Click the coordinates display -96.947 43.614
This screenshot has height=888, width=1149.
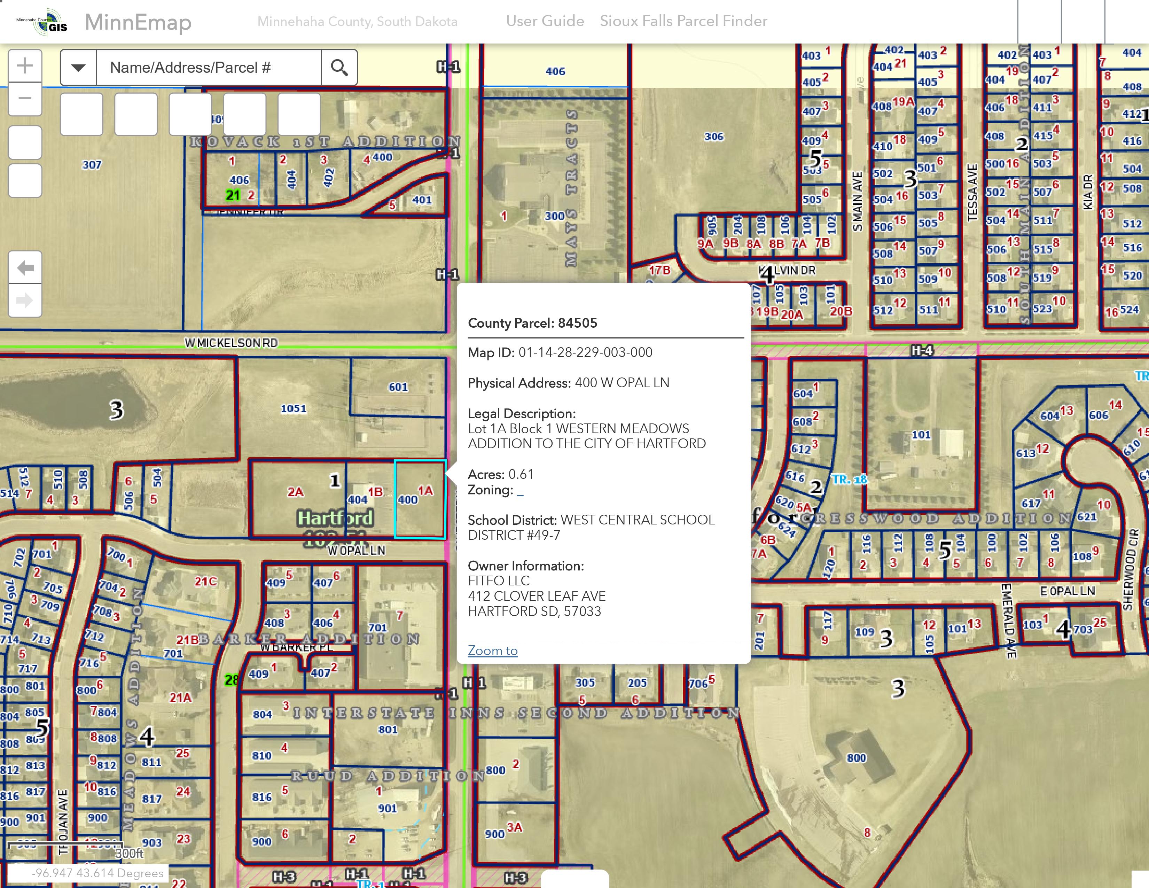point(98,873)
